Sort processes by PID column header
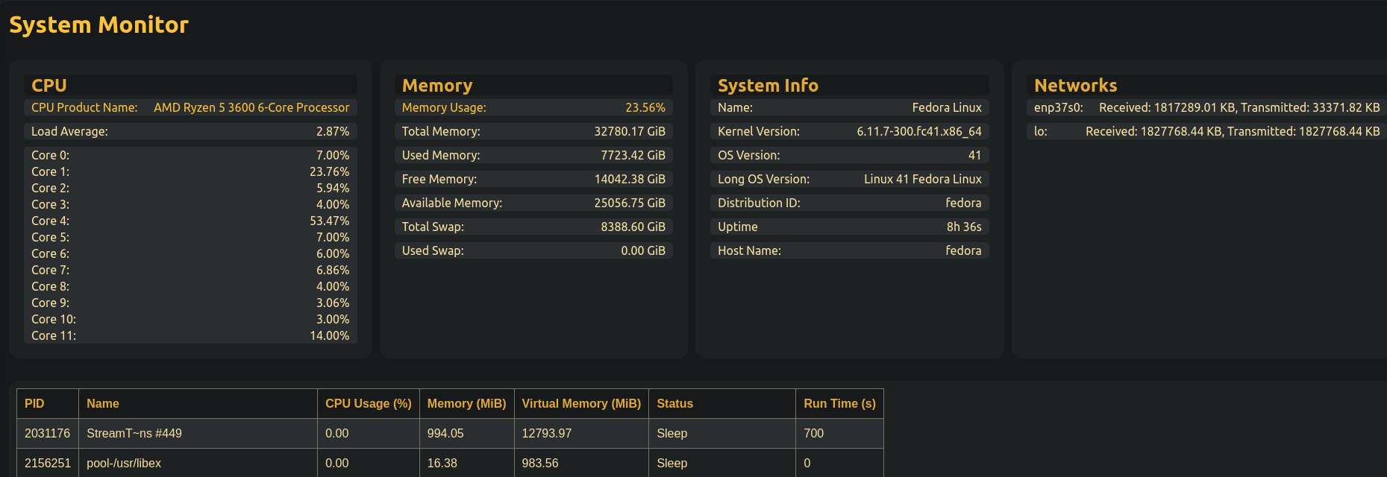The width and height of the screenshot is (1387, 477). 48,403
